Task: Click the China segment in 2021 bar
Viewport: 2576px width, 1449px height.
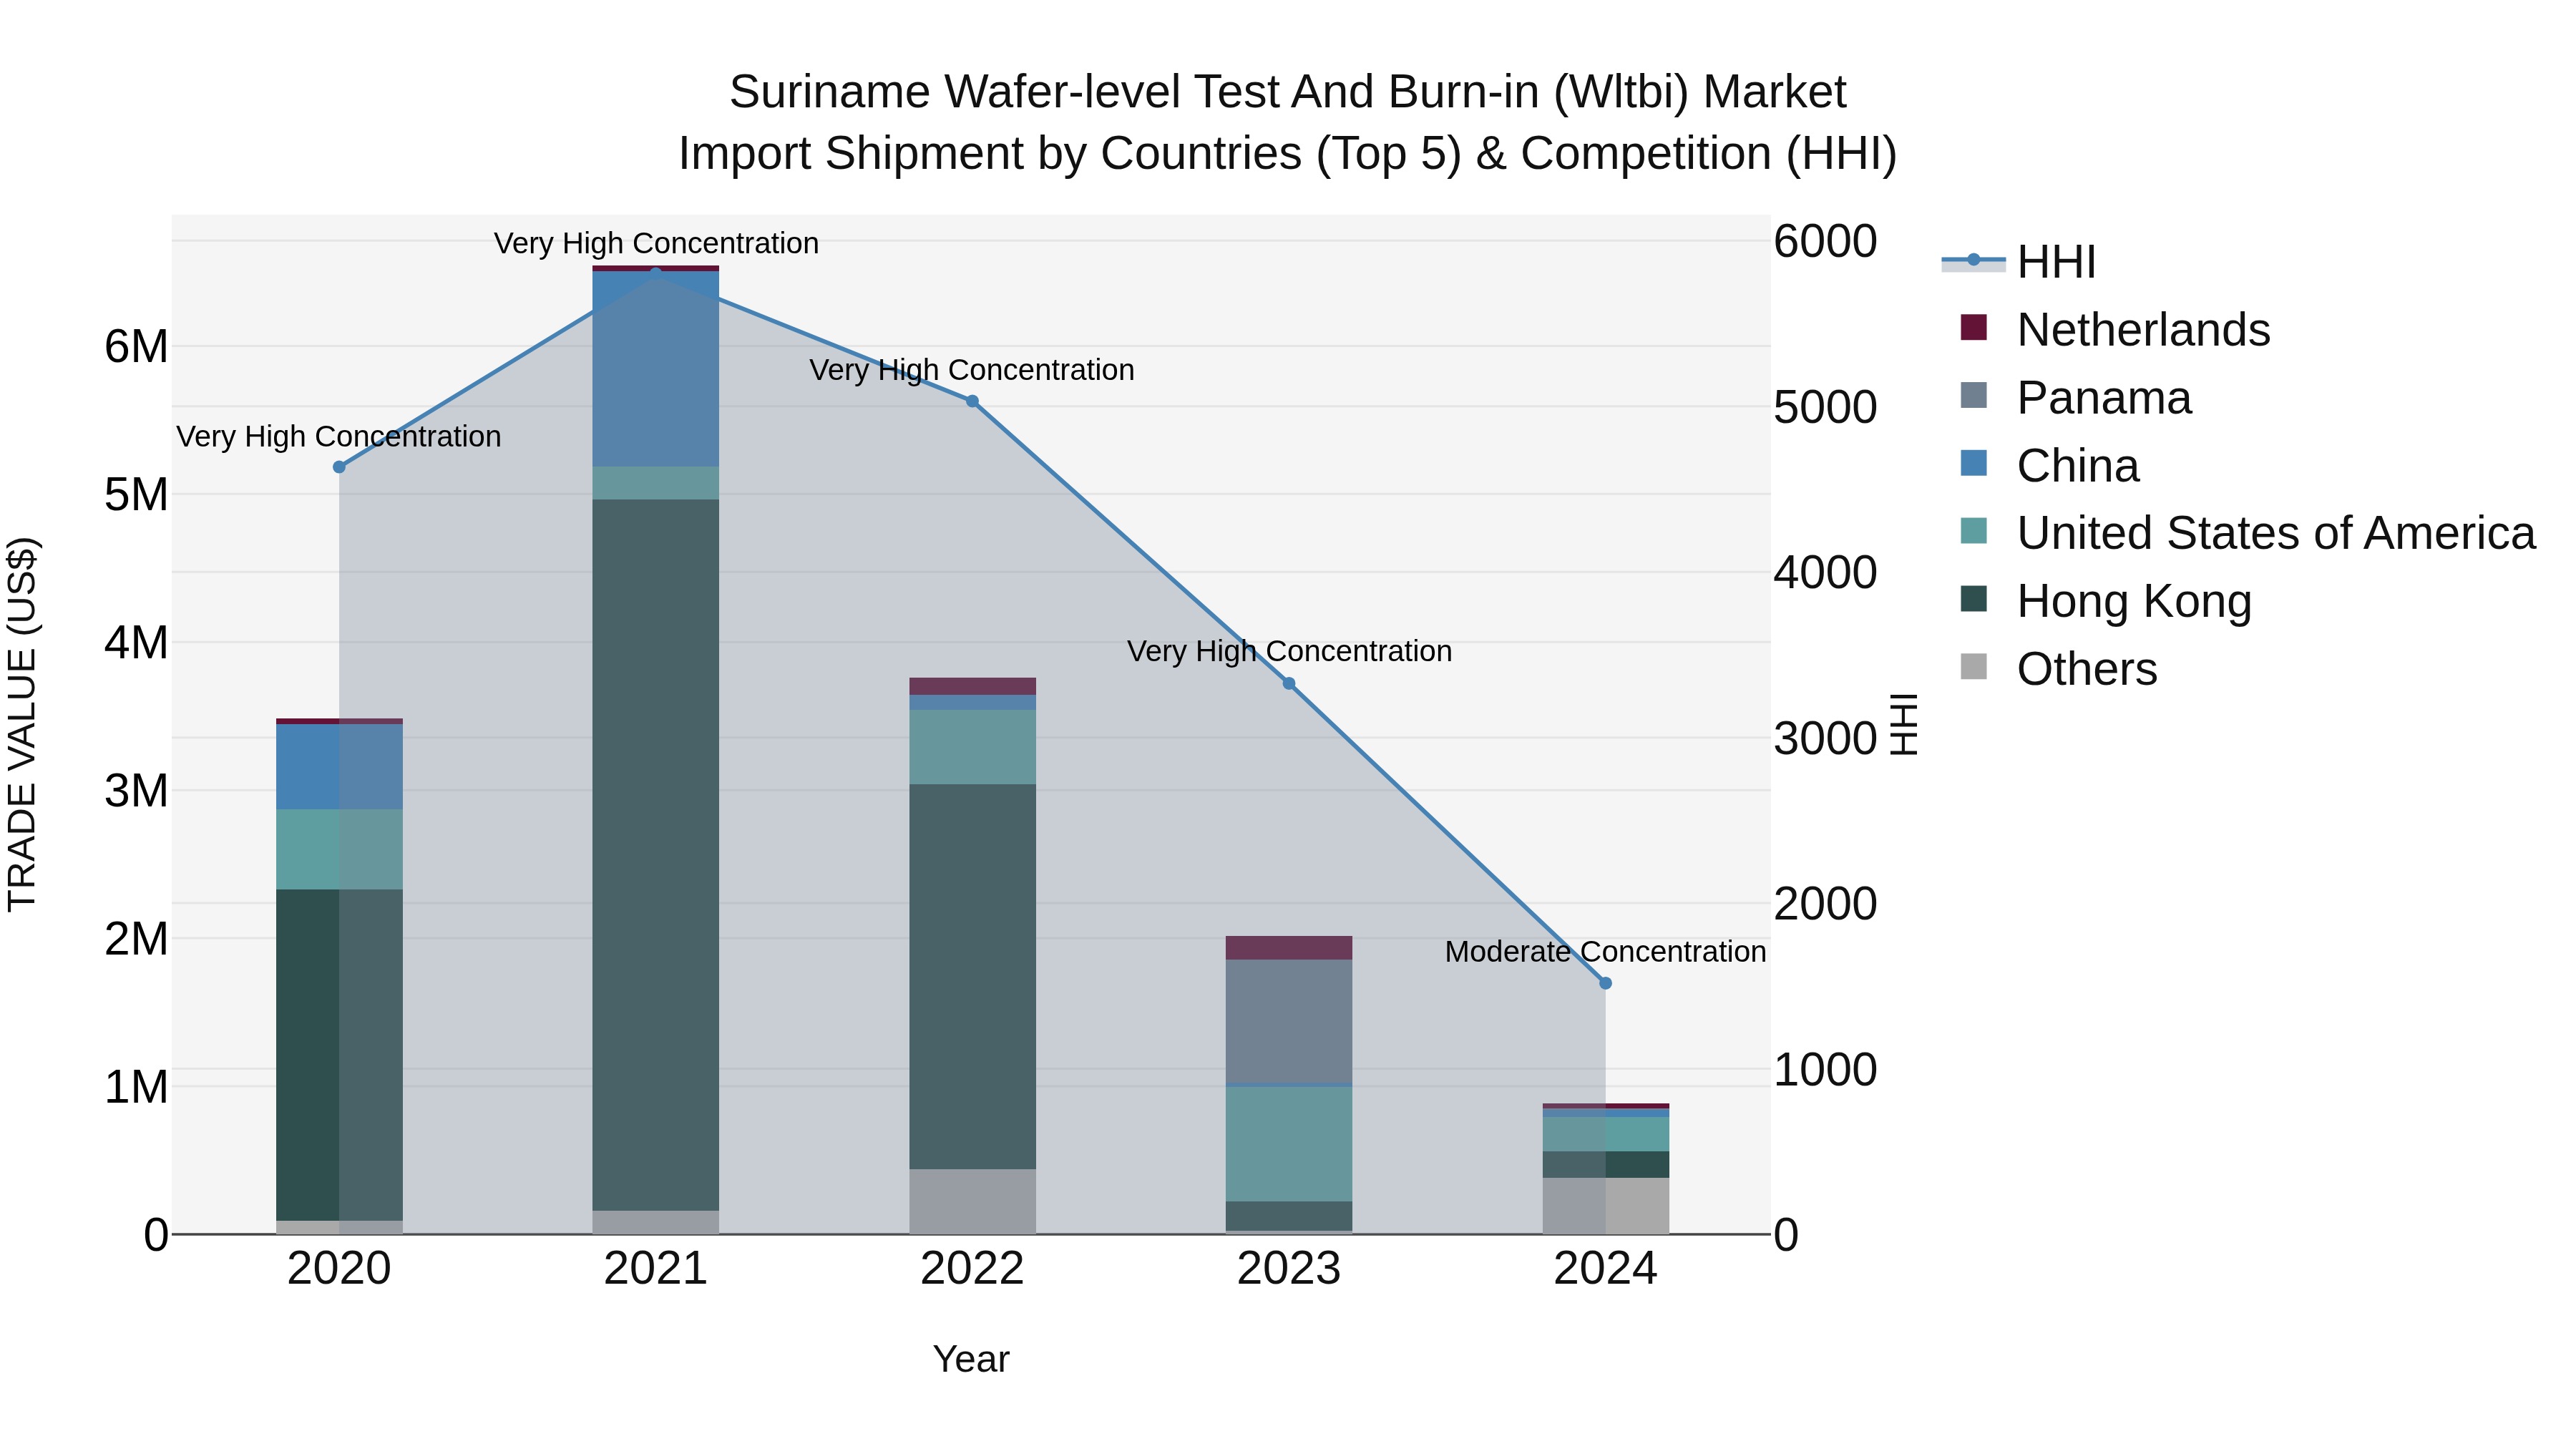Action: click(x=656, y=369)
